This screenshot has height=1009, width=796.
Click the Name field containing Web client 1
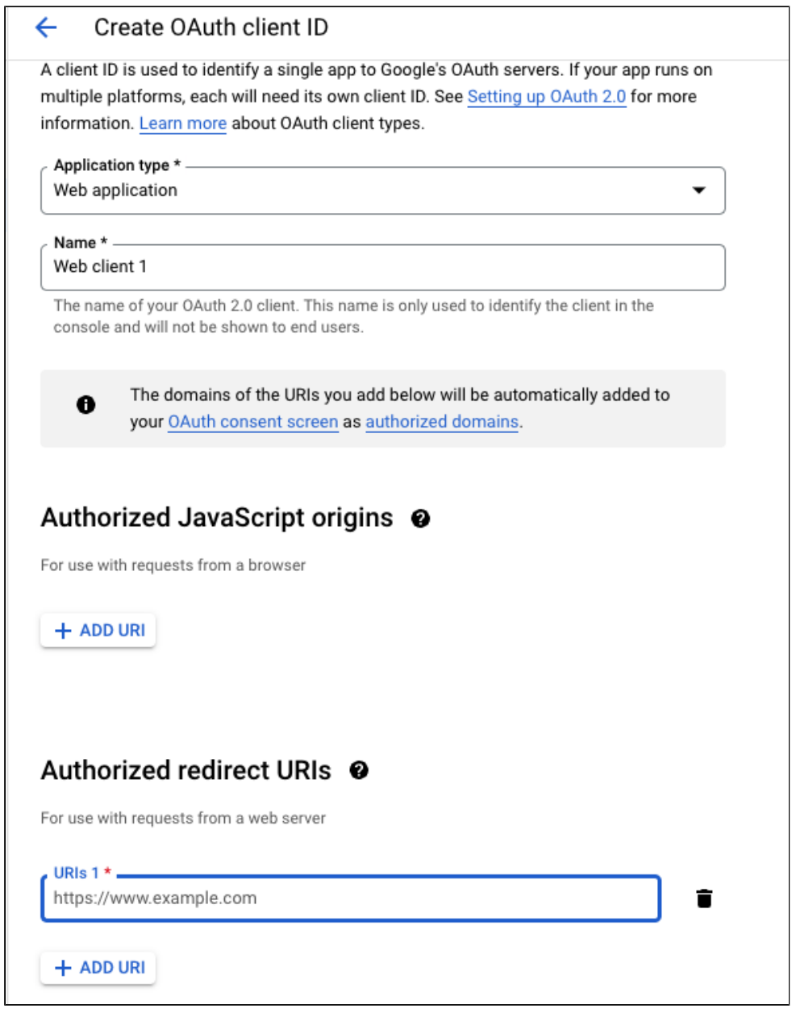pos(382,267)
